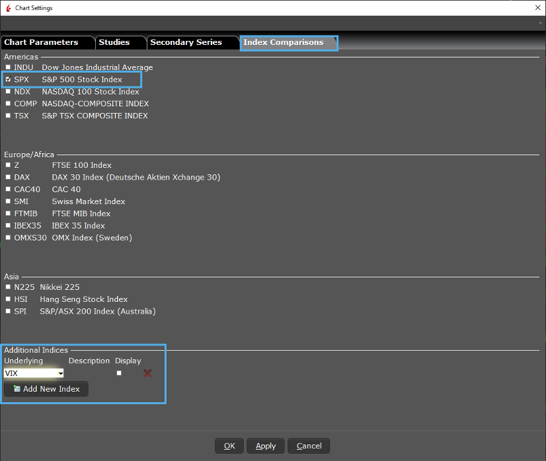Screen dimensions: 546x461
Task: Cancel the chart settings dialog
Action: (309, 446)
